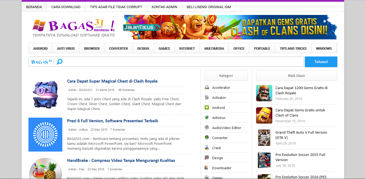The width and height of the screenshot is (365, 179).
Task: Select the Multimedia navigation tab
Action: point(214,48)
